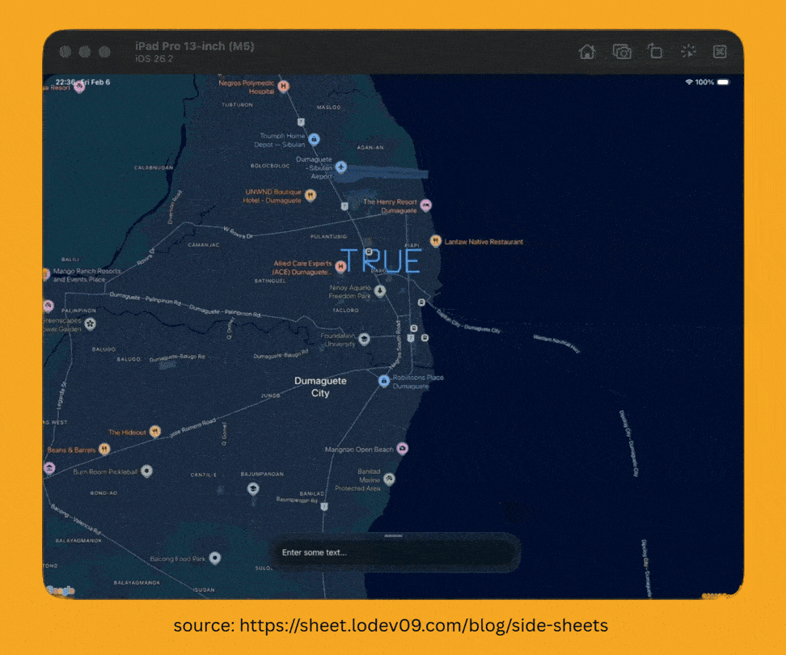This screenshot has width=786, height=655.
Task: Select Robinsons Place Dumaguete shopping pin
Action: click(384, 381)
